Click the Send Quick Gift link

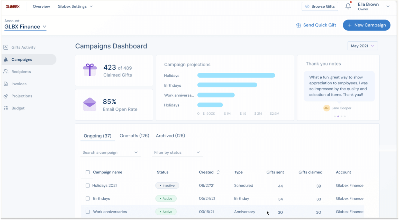(316, 25)
